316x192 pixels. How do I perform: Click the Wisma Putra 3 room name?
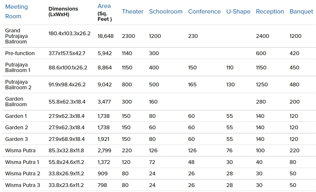click(x=22, y=185)
